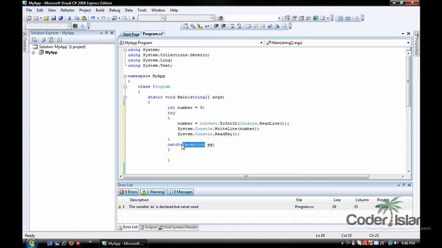The width and height of the screenshot is (442, 248).
Task: Click the Cut scissors icon
Action: [70, 19]
